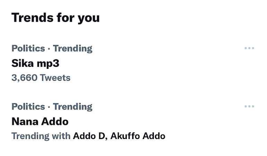Click "Addo" in the bold Nana Addo title
Screen dimensions: 267x156
[x=55, y=121]
